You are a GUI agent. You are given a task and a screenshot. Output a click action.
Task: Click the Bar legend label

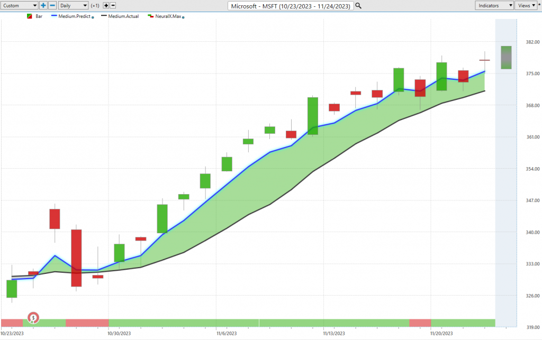(39, 16)
